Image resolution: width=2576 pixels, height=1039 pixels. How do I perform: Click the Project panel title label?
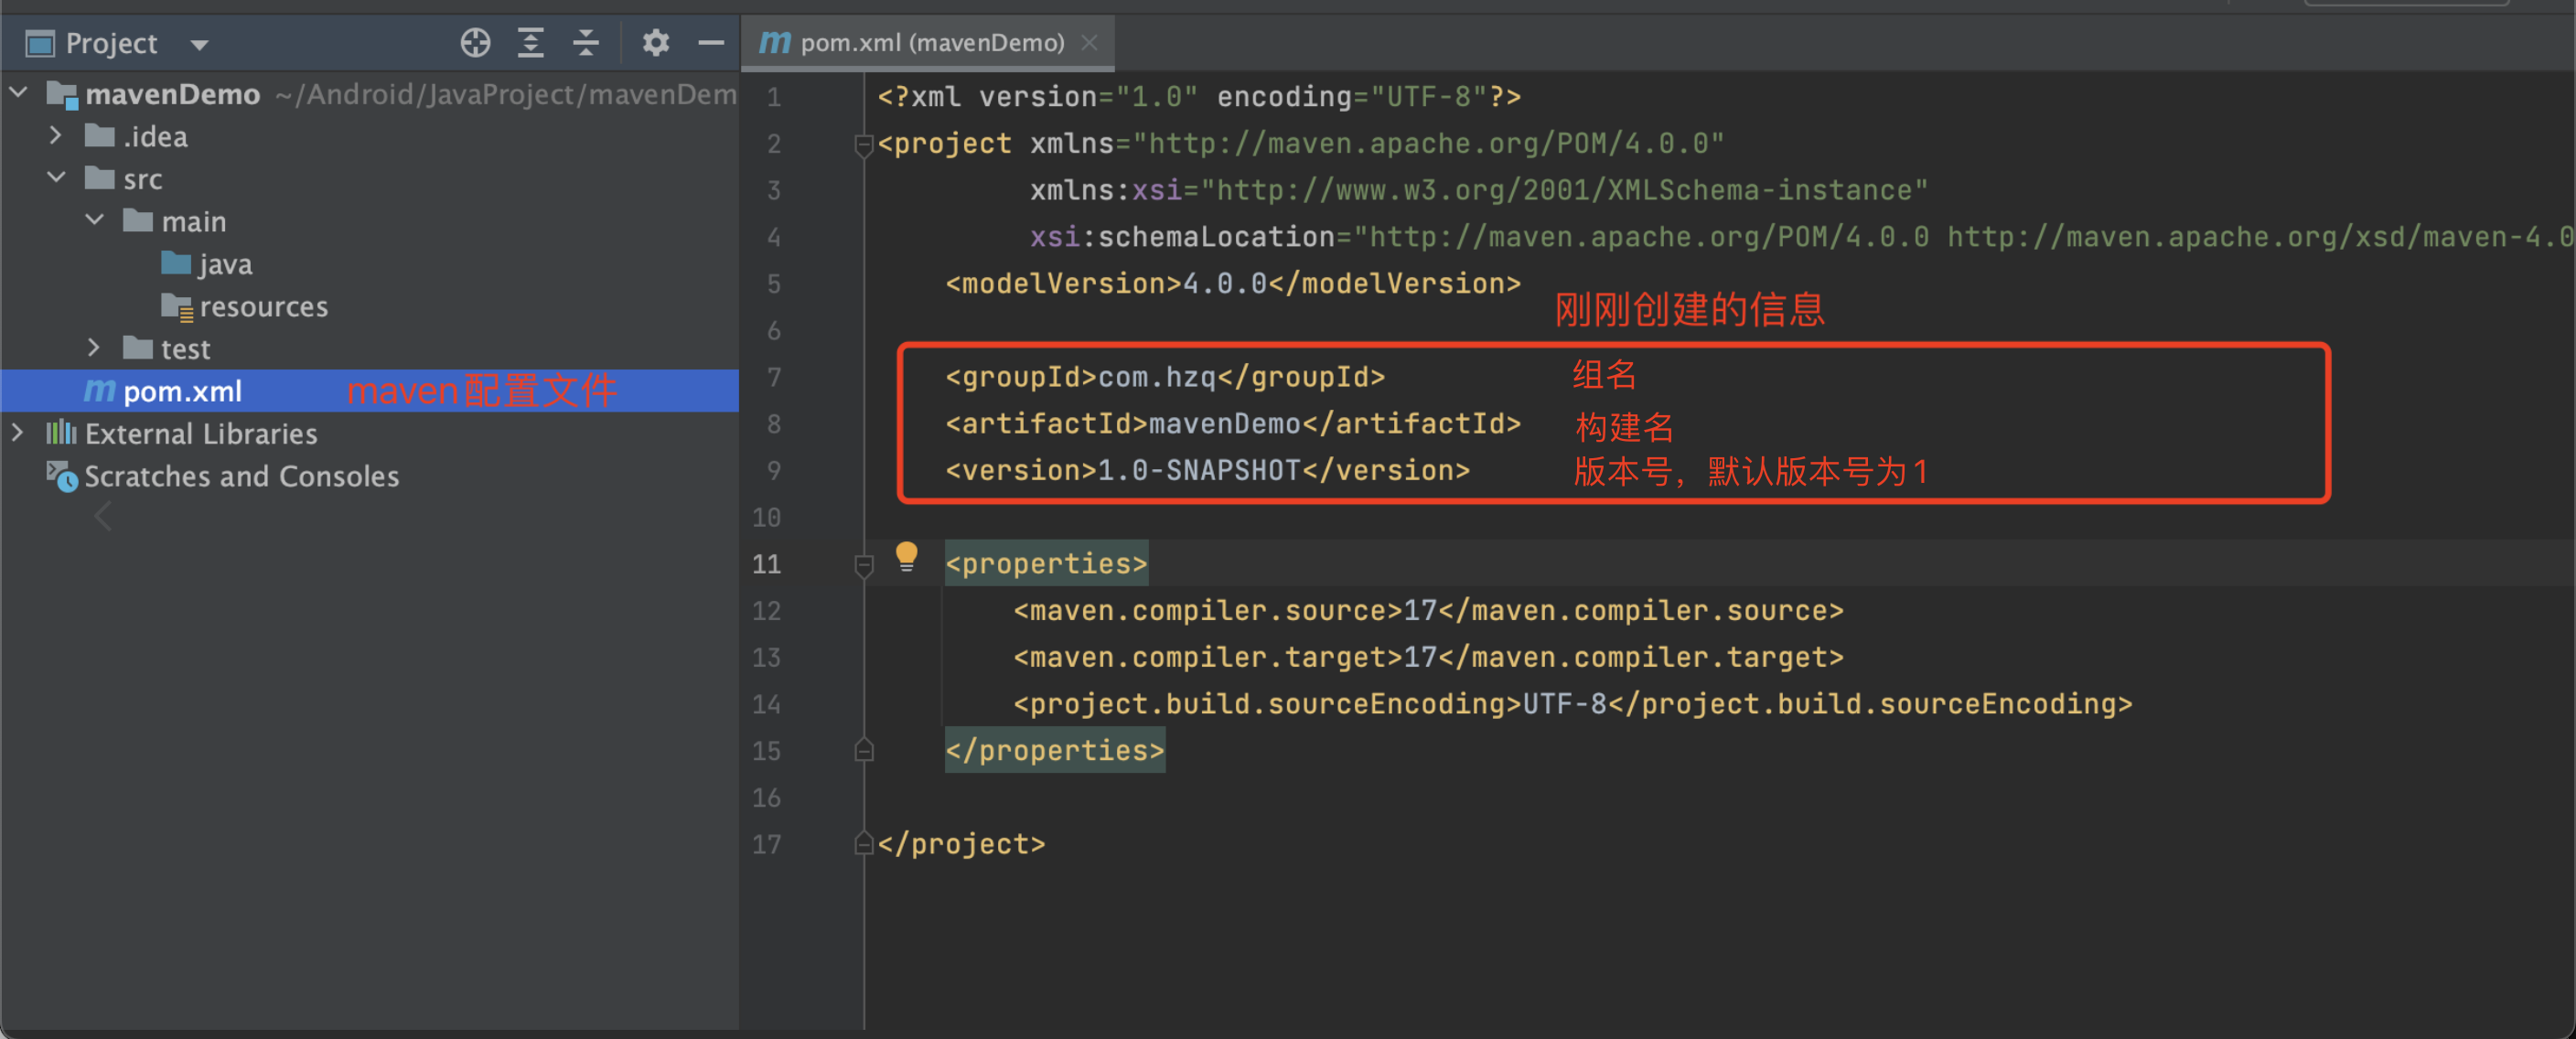[111, 43]
